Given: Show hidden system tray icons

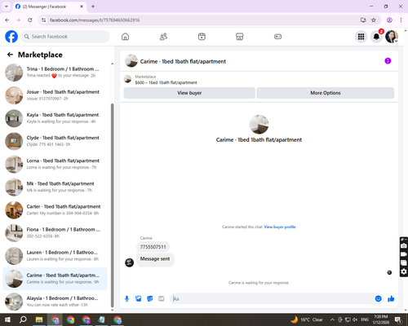Looking at the screenshot, I should click(x=332, y=319).
